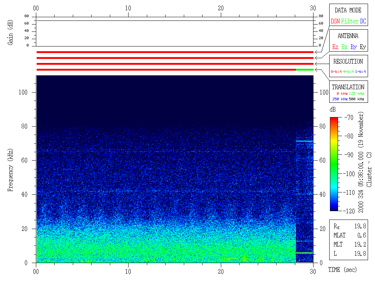Click the green segment of the translation bar
Screen dimensions: 375x281
point(304,70)
